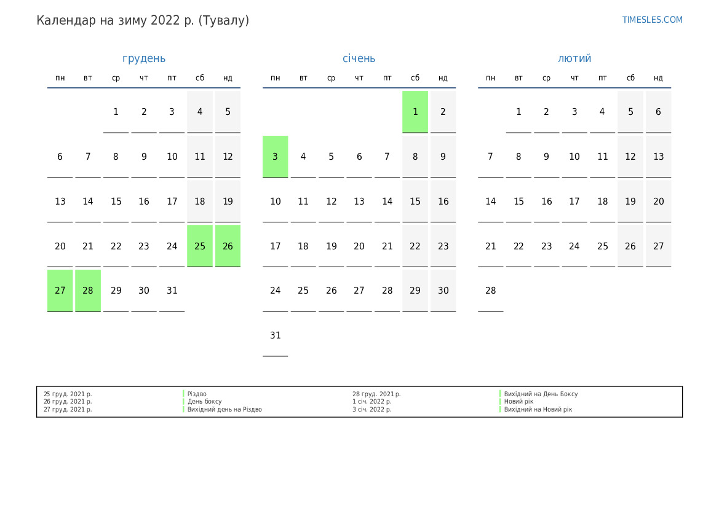Click the День боксу legend entry

205,401
